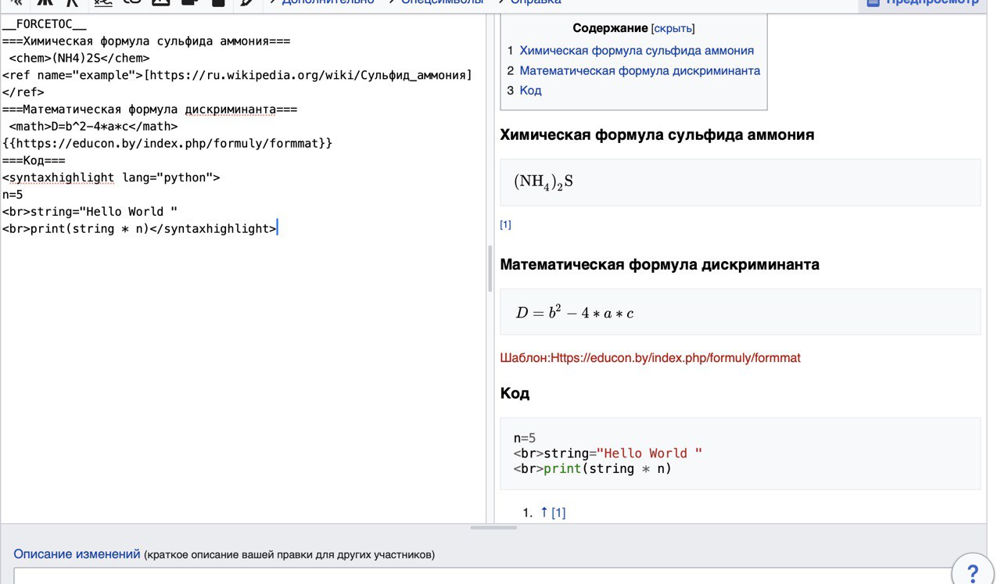Click the <br>string="Hello World " source line
Image resolution: width=1001 pixels, height=584 pixels.
(x=90, y=211)
